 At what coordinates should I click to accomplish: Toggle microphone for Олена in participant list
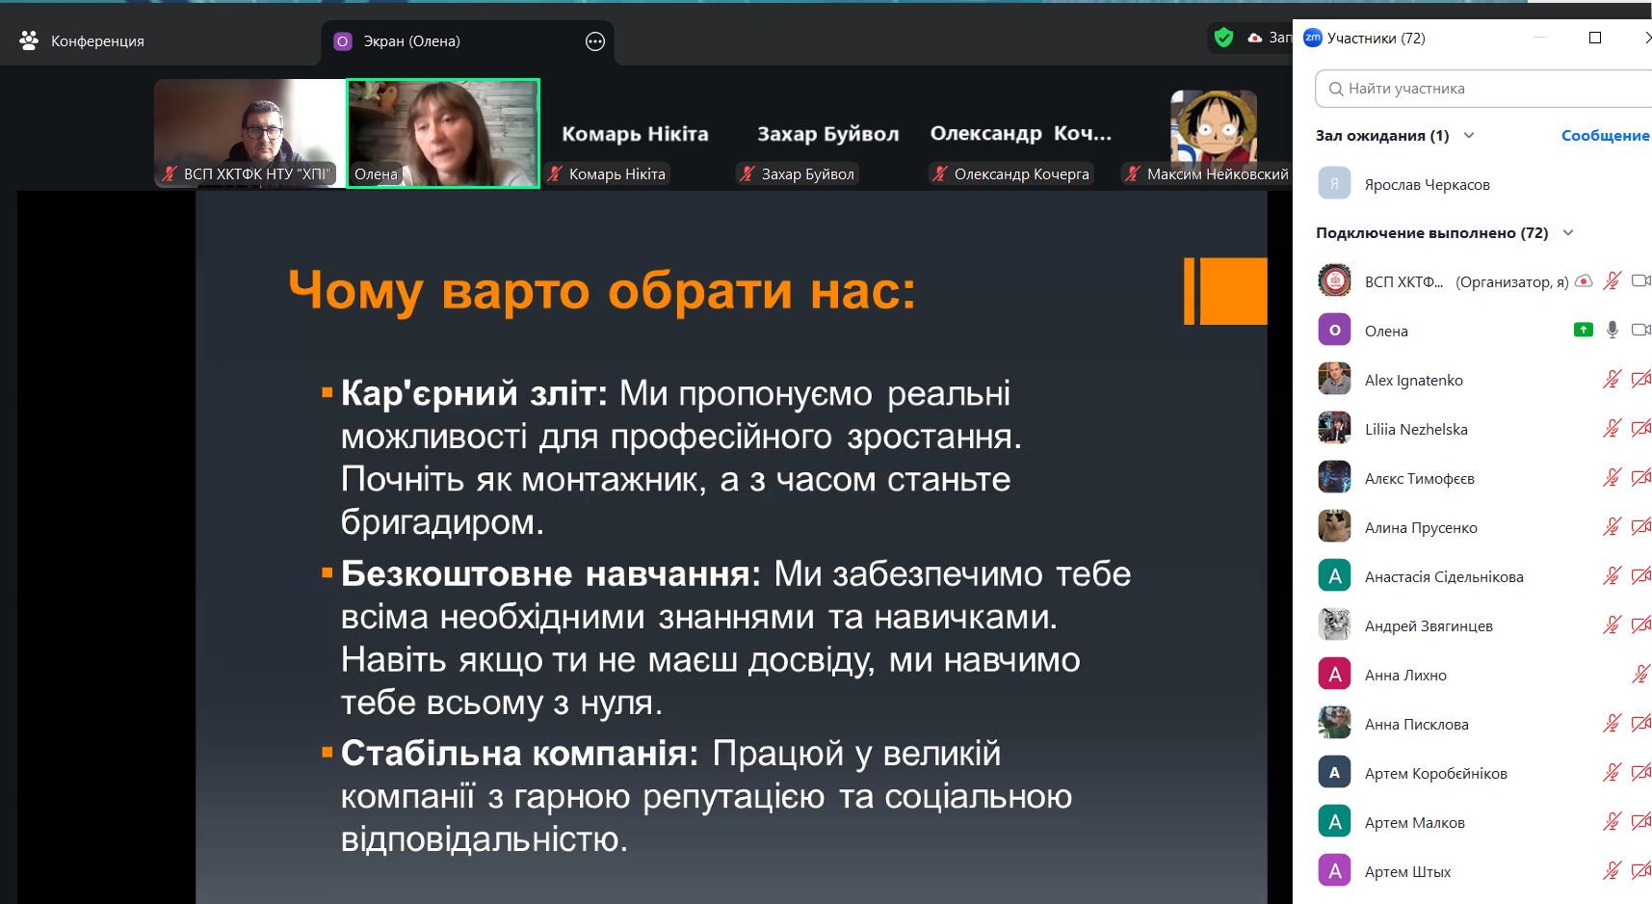(x=1613, y=330)
